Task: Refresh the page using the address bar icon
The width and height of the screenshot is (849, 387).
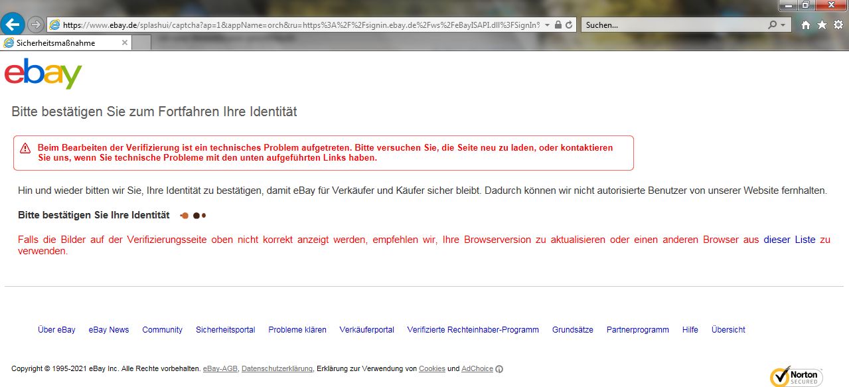Action: 568,25
